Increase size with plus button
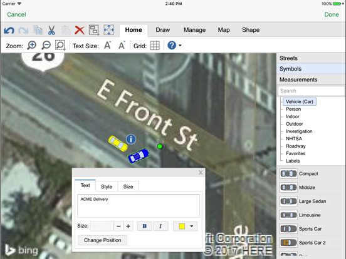 (128, 226)
